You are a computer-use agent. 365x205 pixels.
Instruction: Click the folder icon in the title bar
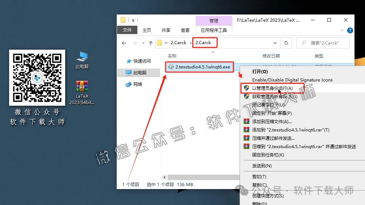click(123, 20)
